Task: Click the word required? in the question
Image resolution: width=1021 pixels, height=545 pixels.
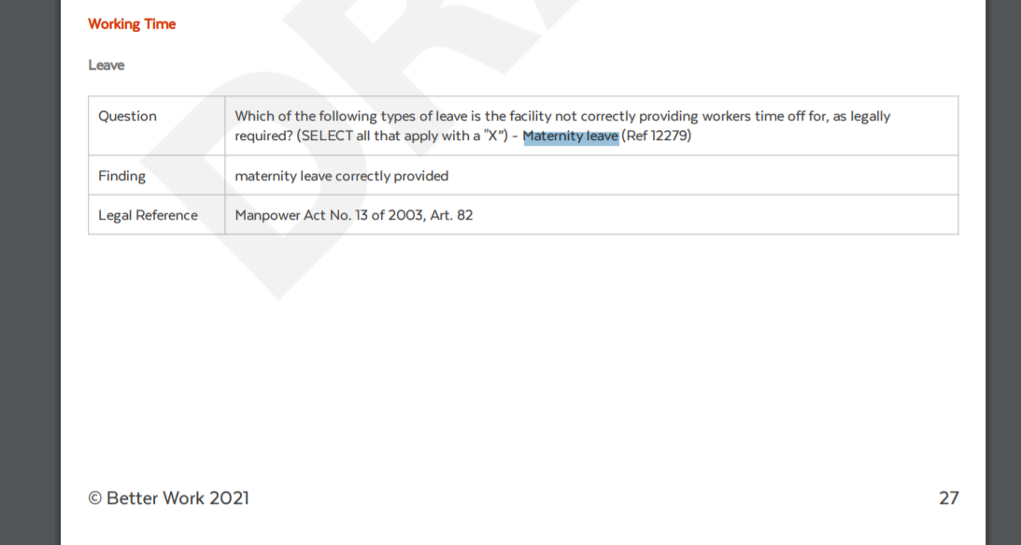Action: tap(263, 136)
